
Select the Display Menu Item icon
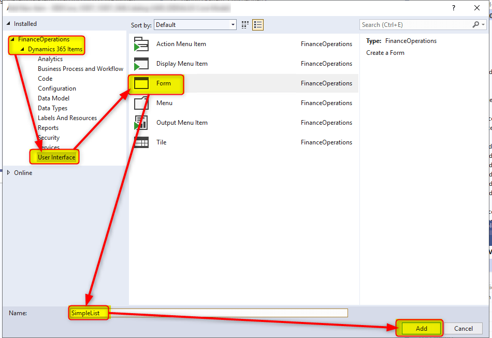click(x=141, y=64)
